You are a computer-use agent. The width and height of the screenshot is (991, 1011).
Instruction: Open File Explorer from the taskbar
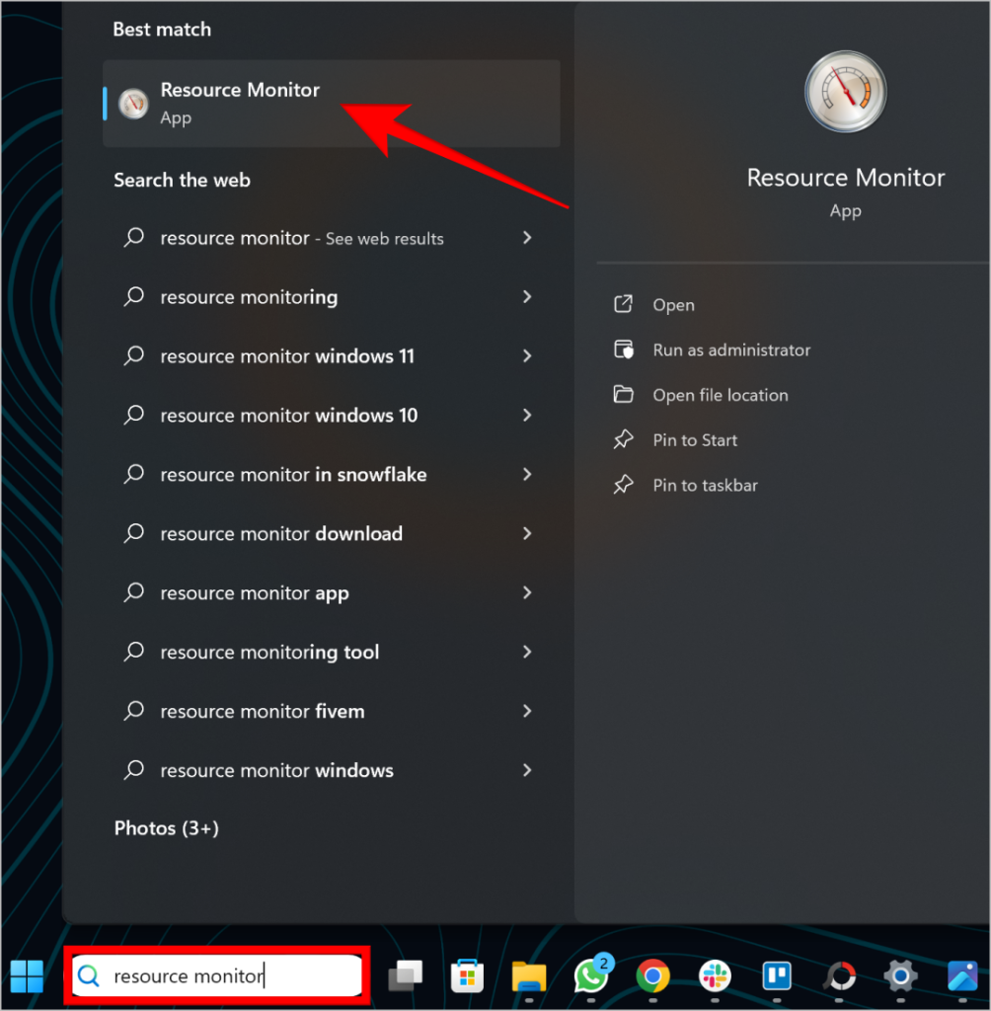click(529, 976)
